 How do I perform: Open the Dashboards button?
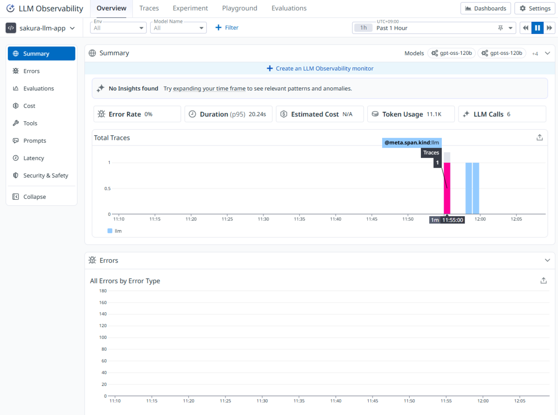pos(486,8)
